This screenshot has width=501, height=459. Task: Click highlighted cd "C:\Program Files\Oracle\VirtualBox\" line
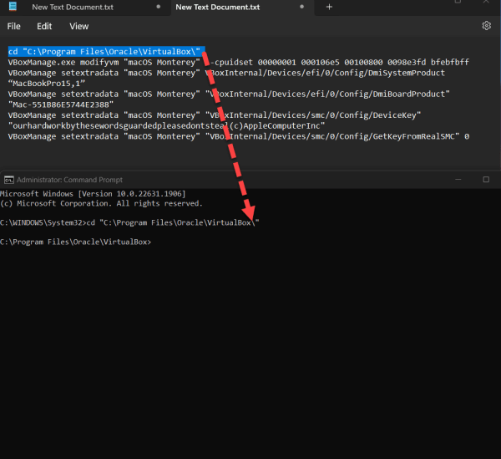click(x=104, y=52)
